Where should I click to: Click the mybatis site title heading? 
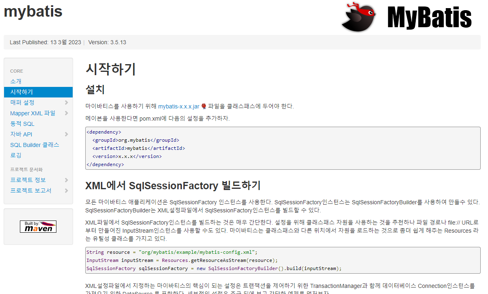33,11
